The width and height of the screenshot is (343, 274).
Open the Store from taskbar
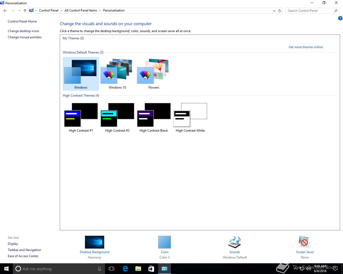(151, 269)
